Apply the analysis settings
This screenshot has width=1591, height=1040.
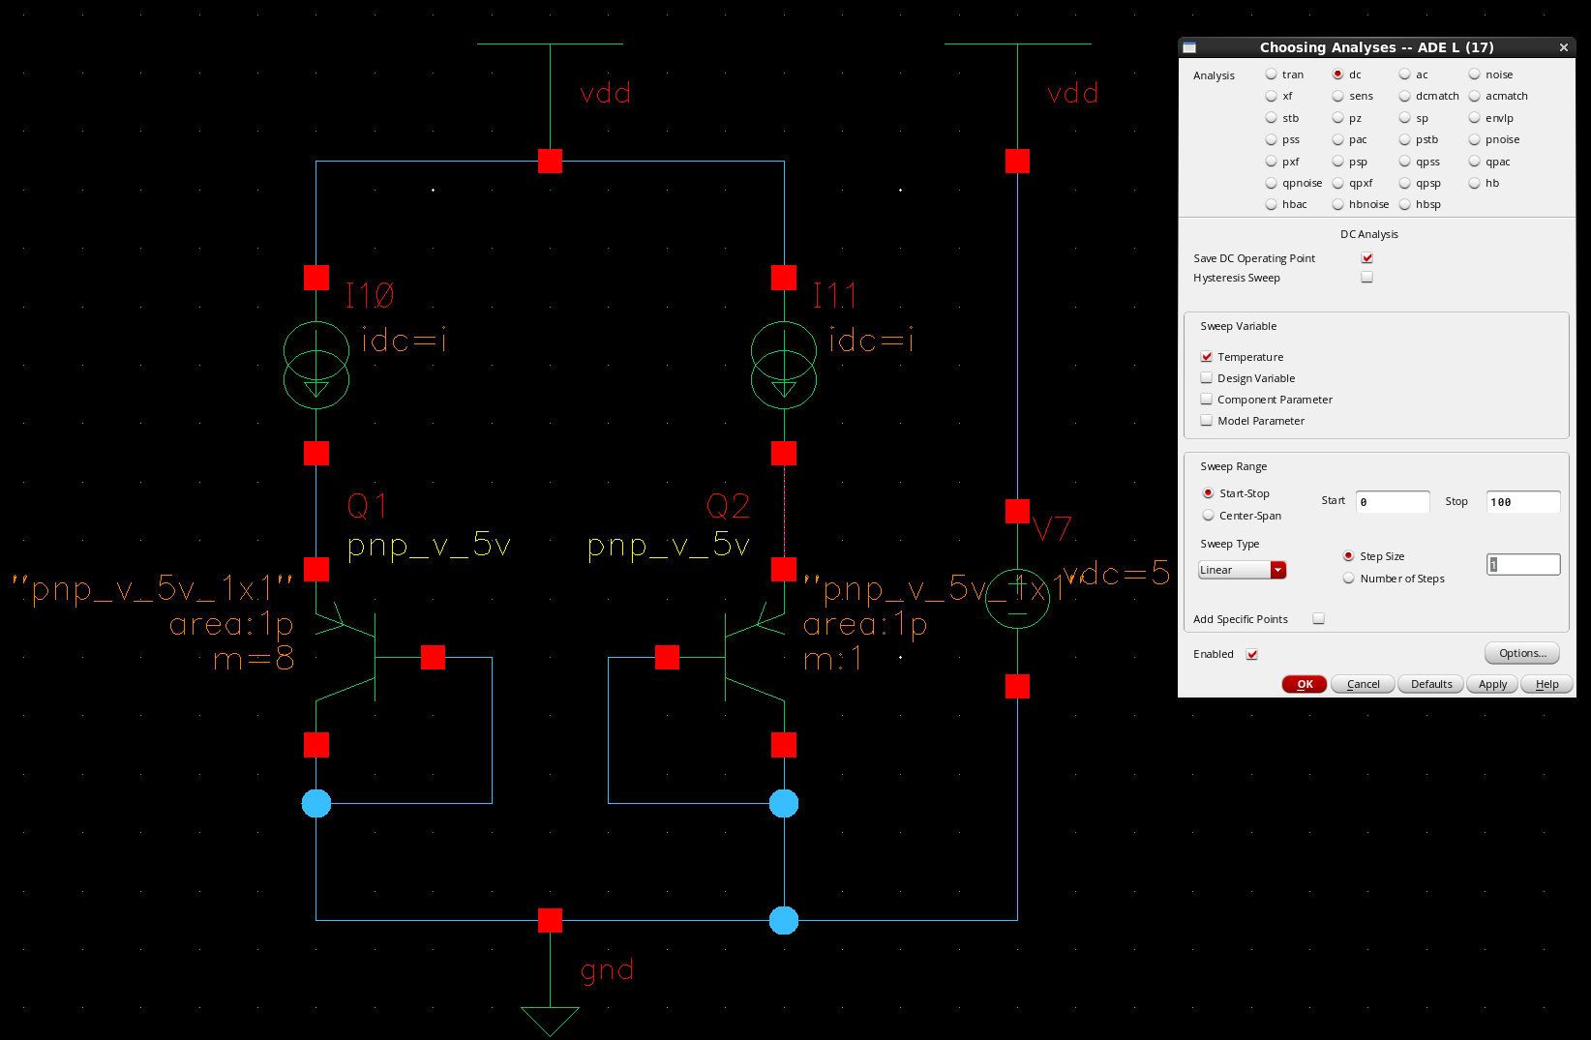point(1492,684)
